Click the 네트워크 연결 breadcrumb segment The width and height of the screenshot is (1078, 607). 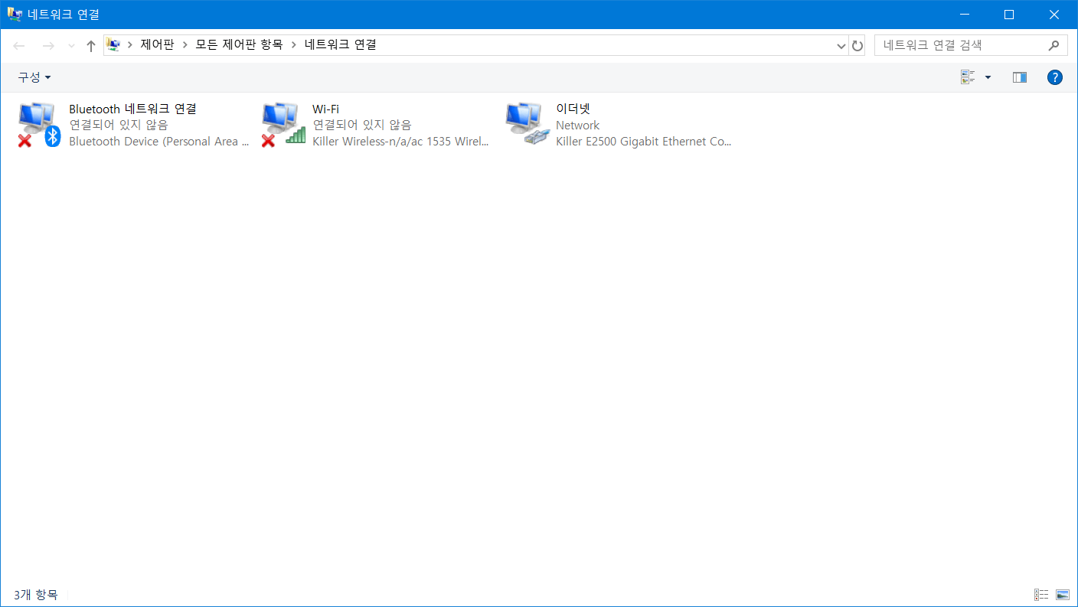click(x=340, y=45)
